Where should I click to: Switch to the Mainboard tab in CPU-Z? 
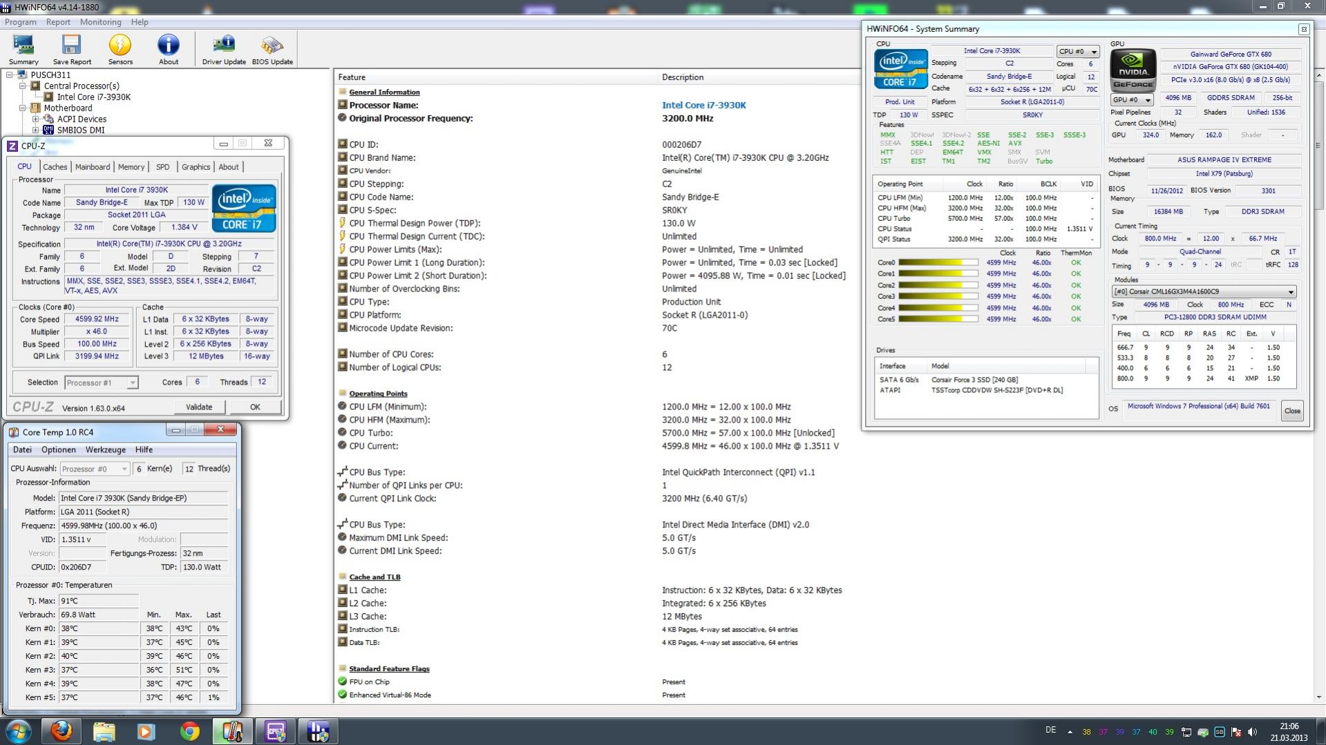(93, 167)
